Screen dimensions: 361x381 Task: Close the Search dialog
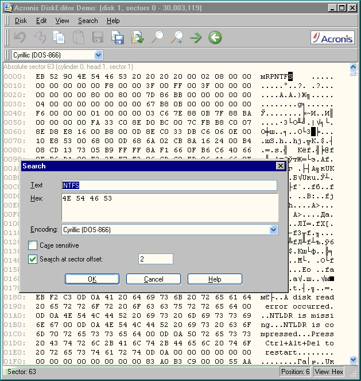(281, 166)
